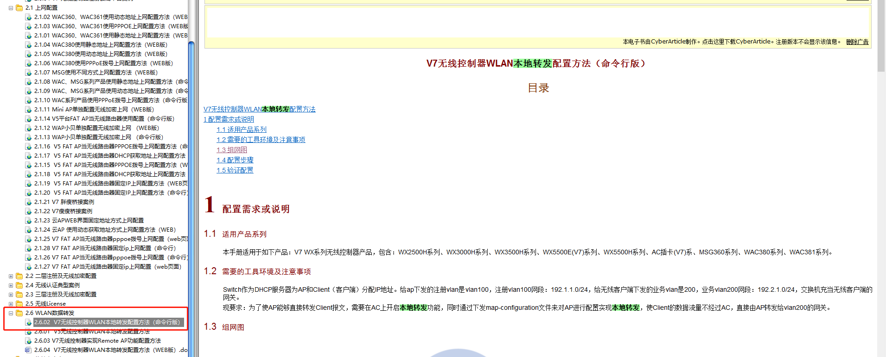Open tree row 2.1.25 V7 FAT AP pppoe拨号
This screenshot has width=886, height=357.
click(x=111, y=239)
